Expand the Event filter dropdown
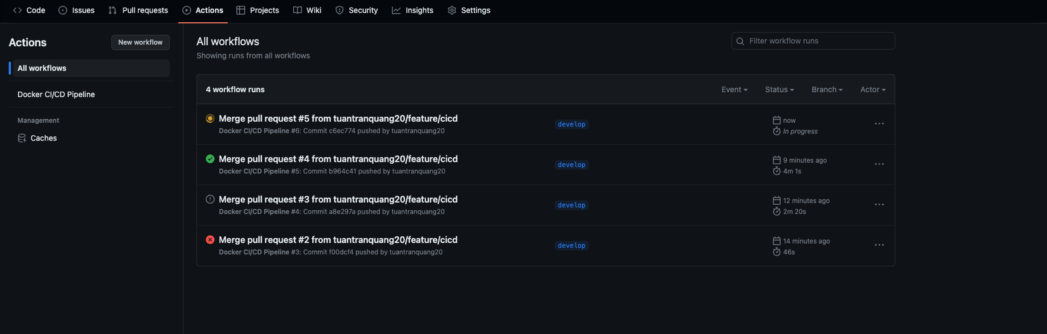Screen dimensions: 1047x334 (734, 90)
